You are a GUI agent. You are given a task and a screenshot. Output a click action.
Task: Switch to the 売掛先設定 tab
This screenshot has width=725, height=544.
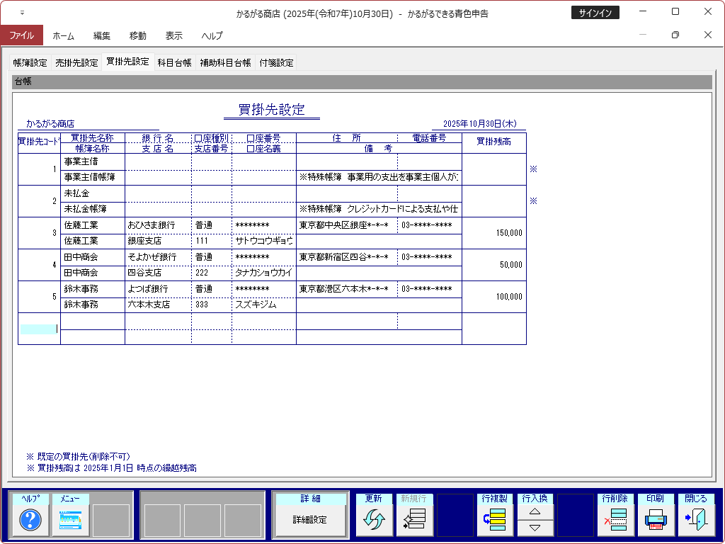tap(76, 62)
